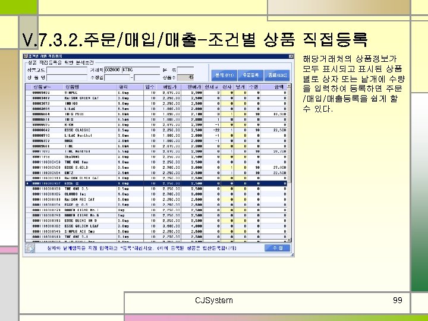Focus the 분류 category input field
Image resolution: width=428 pixels, height=321 pixels.
pyautogui.click(x=185, y=70)
